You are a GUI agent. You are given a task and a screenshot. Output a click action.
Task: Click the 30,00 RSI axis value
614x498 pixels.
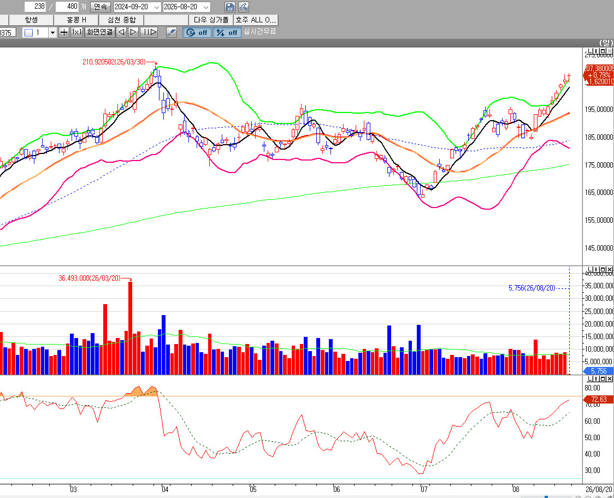(592, 470)
